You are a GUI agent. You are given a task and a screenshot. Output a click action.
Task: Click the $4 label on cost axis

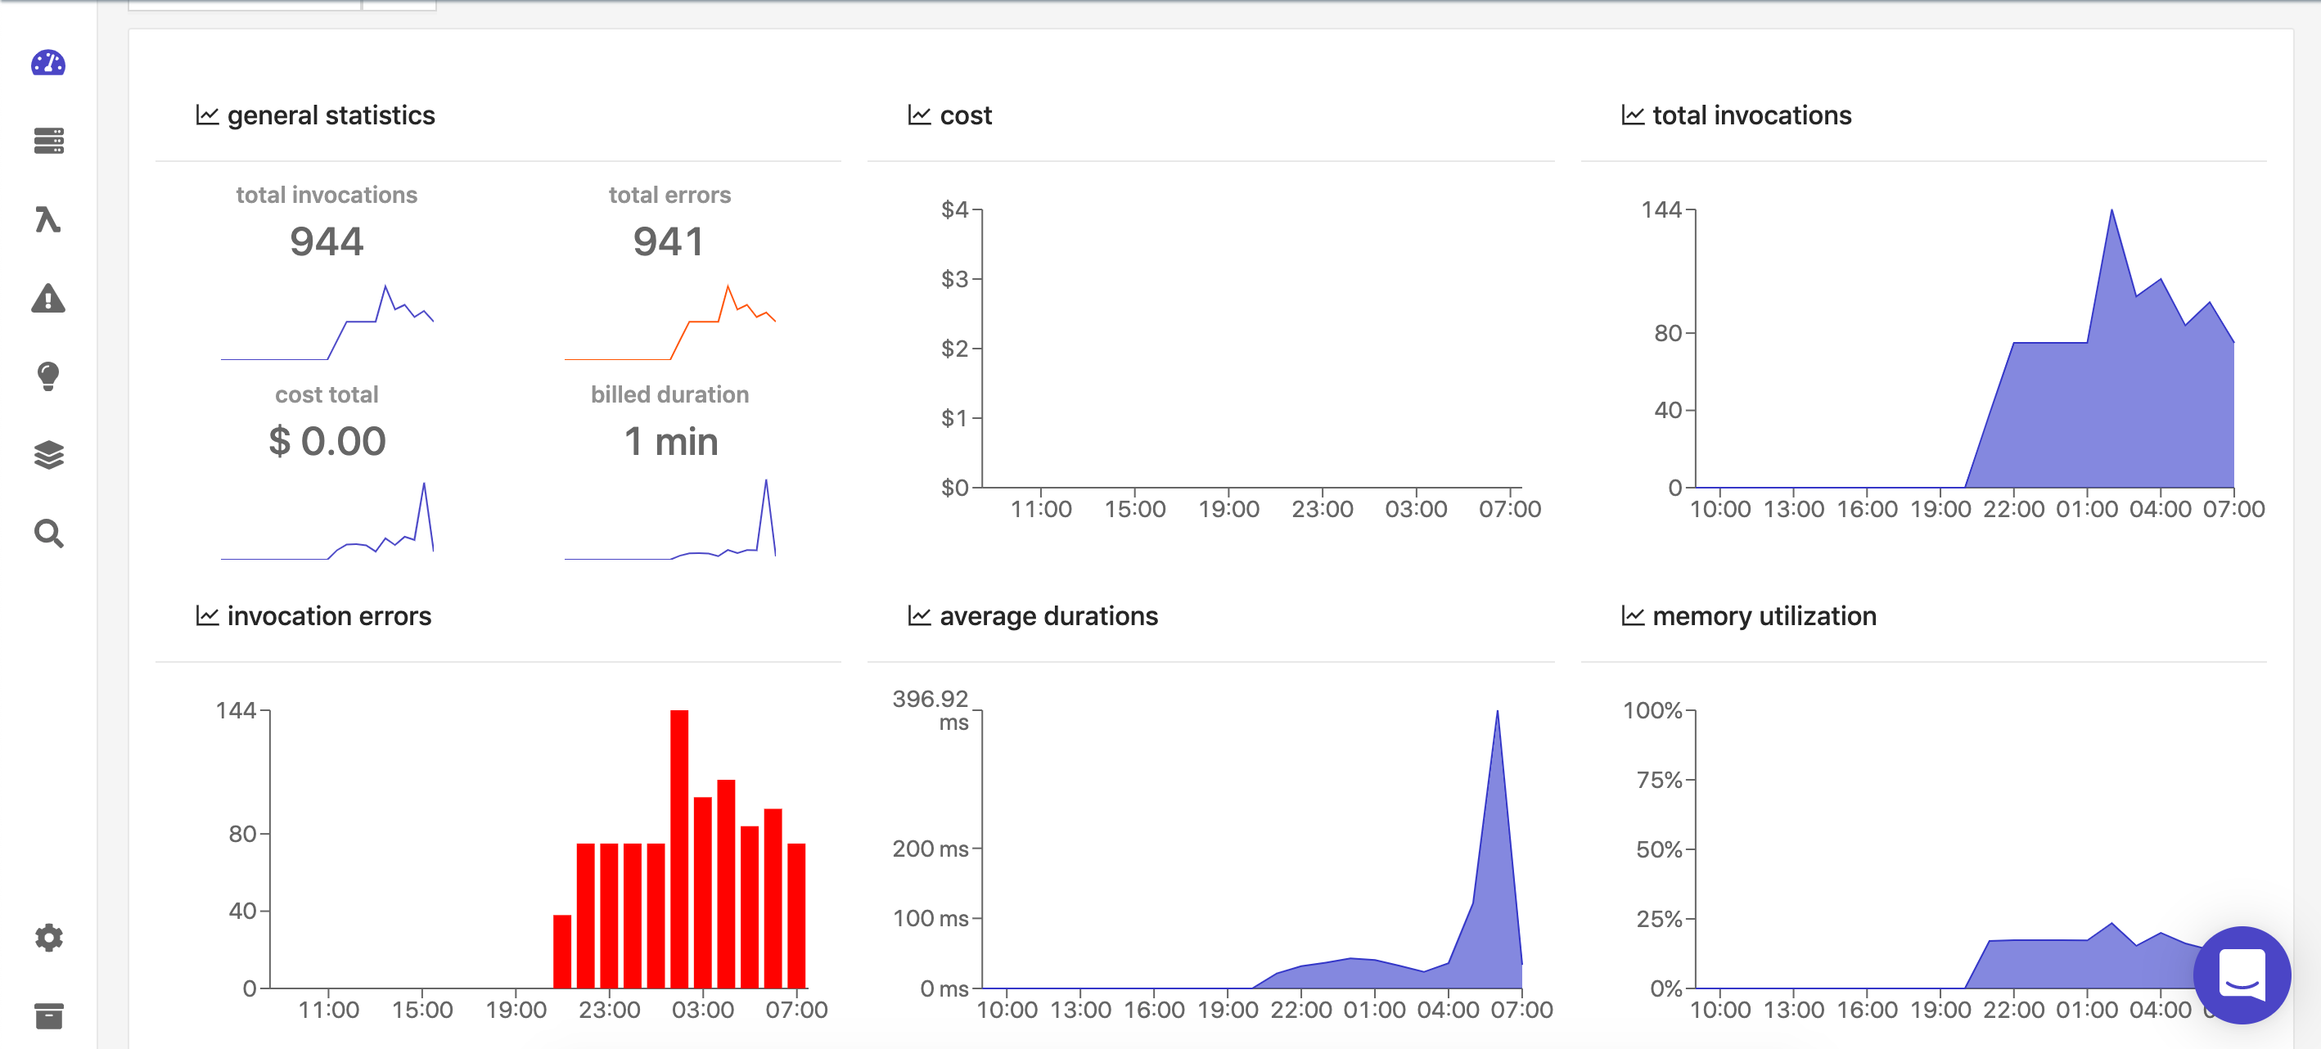click(954, 210)
